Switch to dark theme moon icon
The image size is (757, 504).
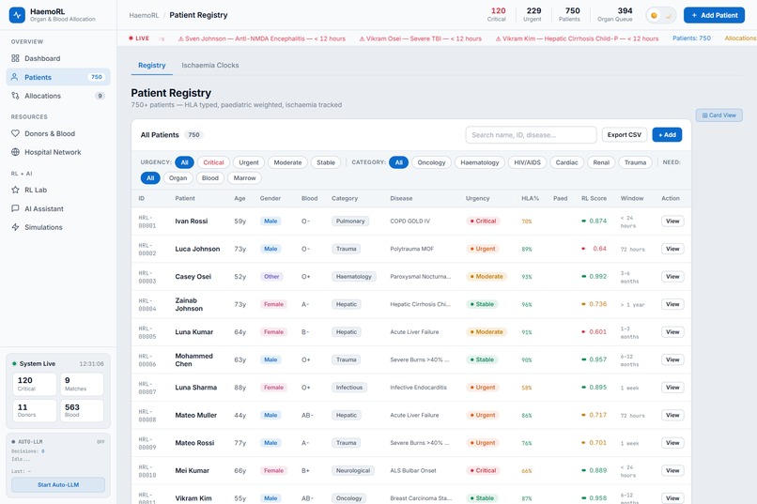[x=669, y=15]
